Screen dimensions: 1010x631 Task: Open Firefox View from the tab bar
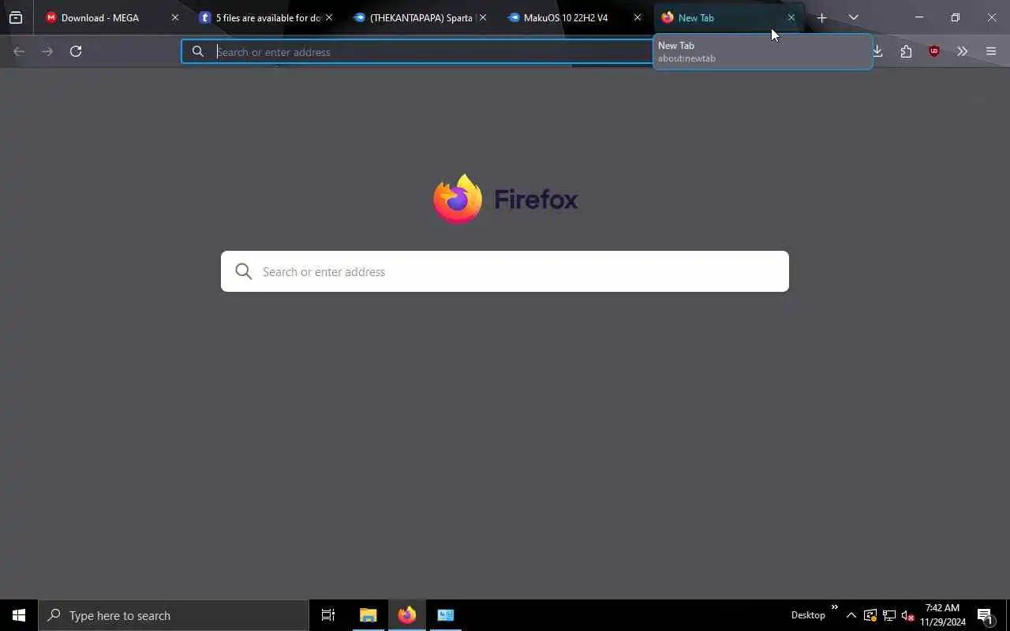point(16,17)
